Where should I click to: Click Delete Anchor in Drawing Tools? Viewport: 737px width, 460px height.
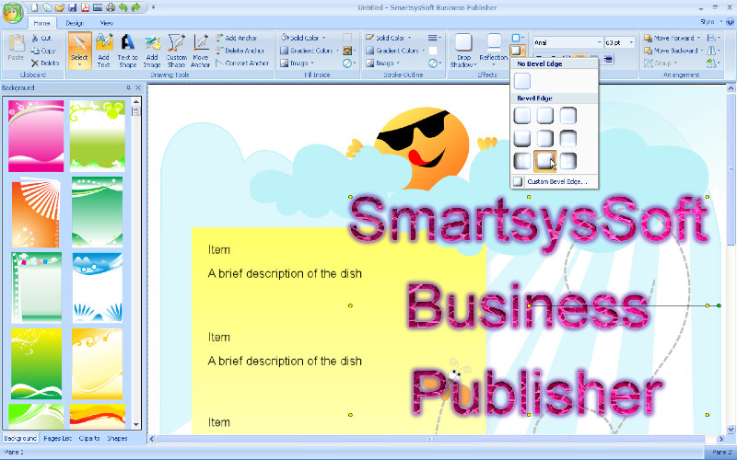[240, 51]
